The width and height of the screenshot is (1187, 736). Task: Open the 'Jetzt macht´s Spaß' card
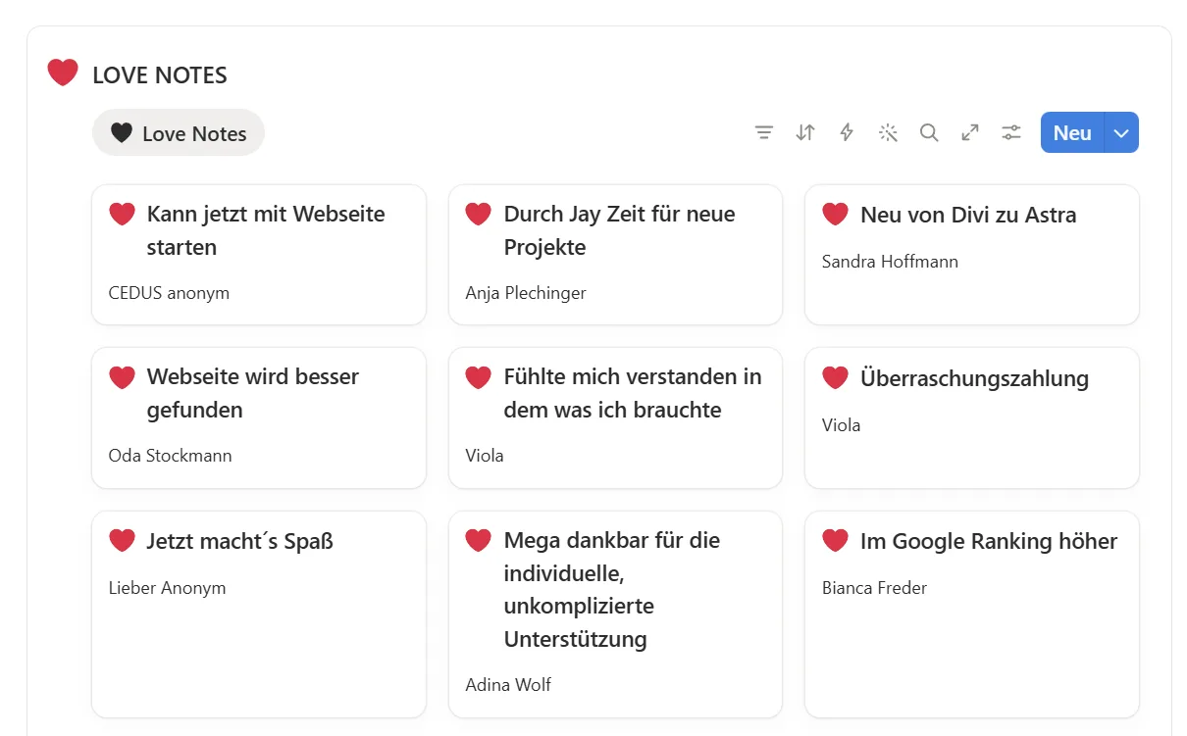coord(259,614)
